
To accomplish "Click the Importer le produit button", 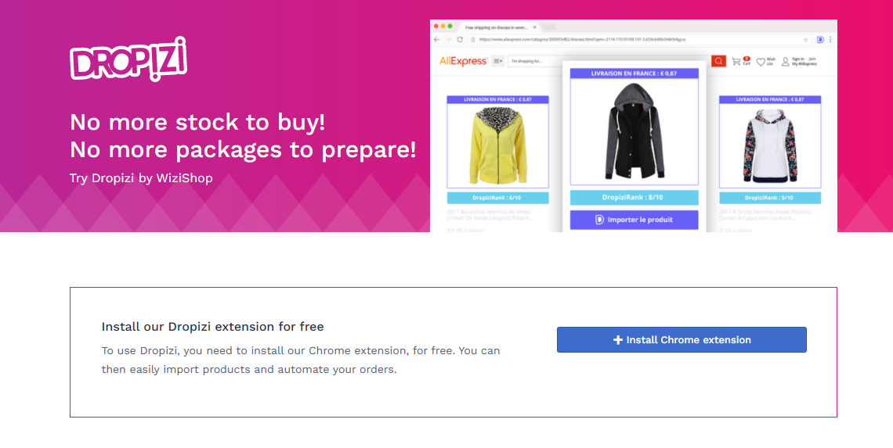I will [x=634, y=220].
